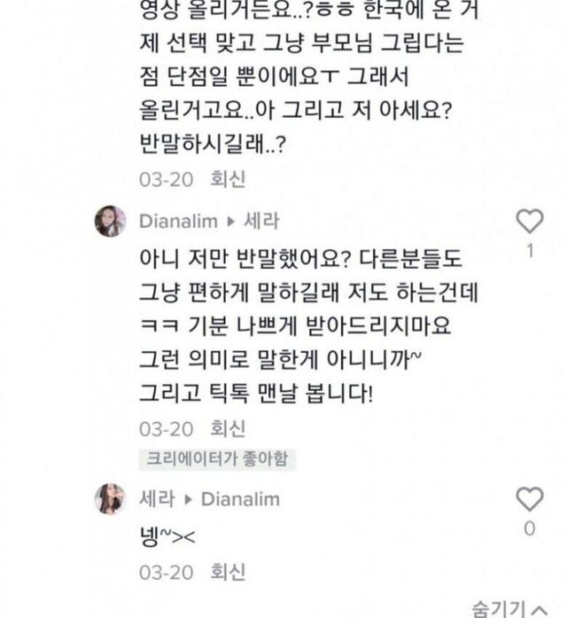Click the 03-20 timestamp under the "넹~><" reply
567x618 pixels.
pyautogui.click(x=166, y=572)
